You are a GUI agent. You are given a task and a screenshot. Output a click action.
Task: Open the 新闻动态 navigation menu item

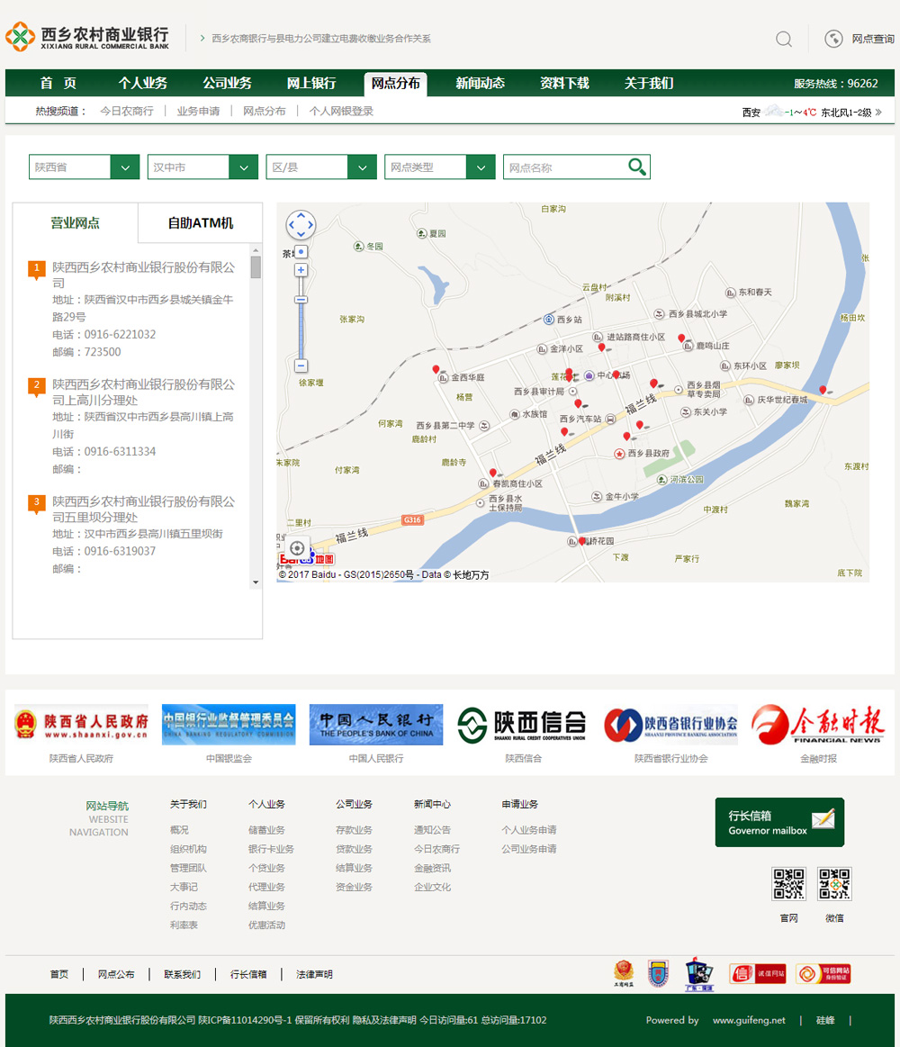pos(480,83)
